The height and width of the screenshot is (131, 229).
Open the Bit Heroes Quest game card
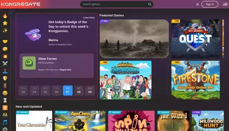196,39
